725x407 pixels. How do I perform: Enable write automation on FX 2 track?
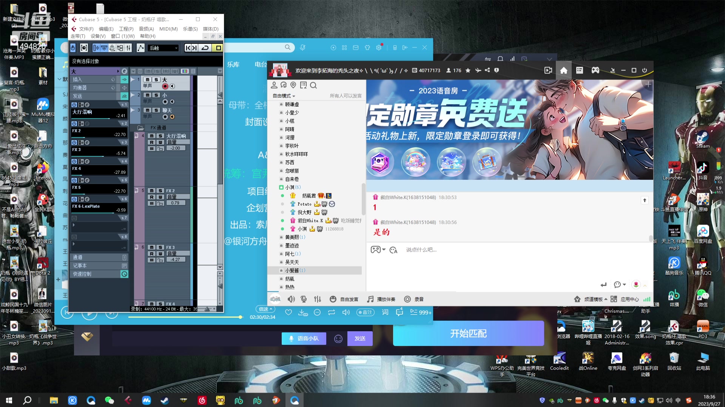[x=160, y=197]
